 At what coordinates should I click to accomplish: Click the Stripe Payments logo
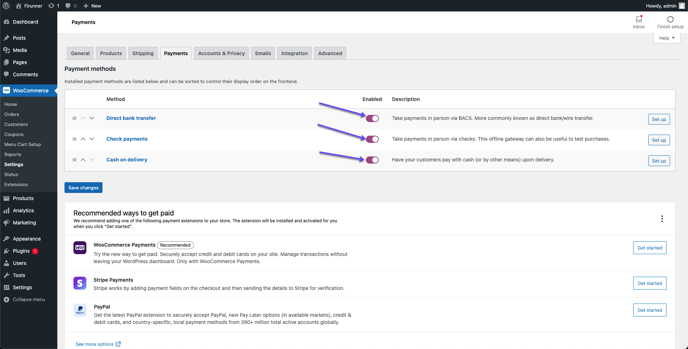point(80,283)
